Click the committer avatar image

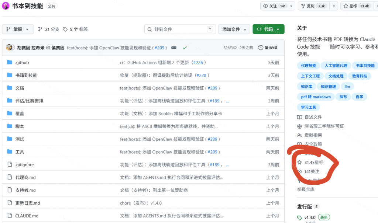[x=10, y=48]
